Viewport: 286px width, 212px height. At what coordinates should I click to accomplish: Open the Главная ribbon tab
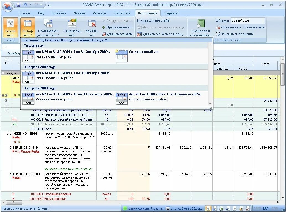point(25,13)
